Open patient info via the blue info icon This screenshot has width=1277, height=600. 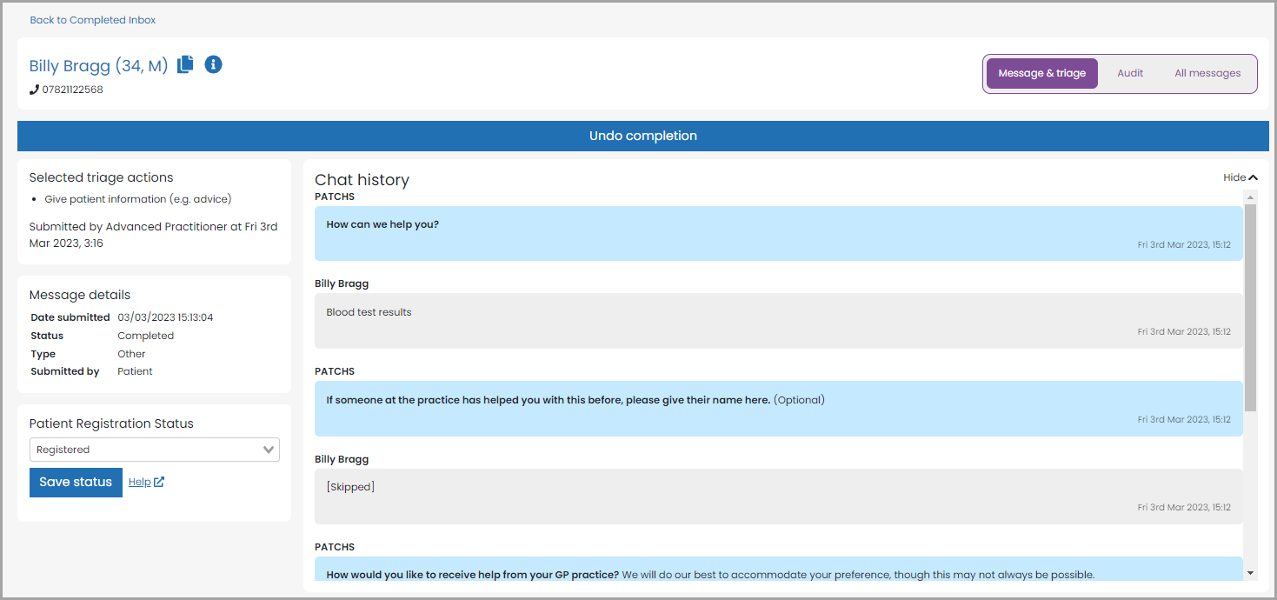(213, 64)
